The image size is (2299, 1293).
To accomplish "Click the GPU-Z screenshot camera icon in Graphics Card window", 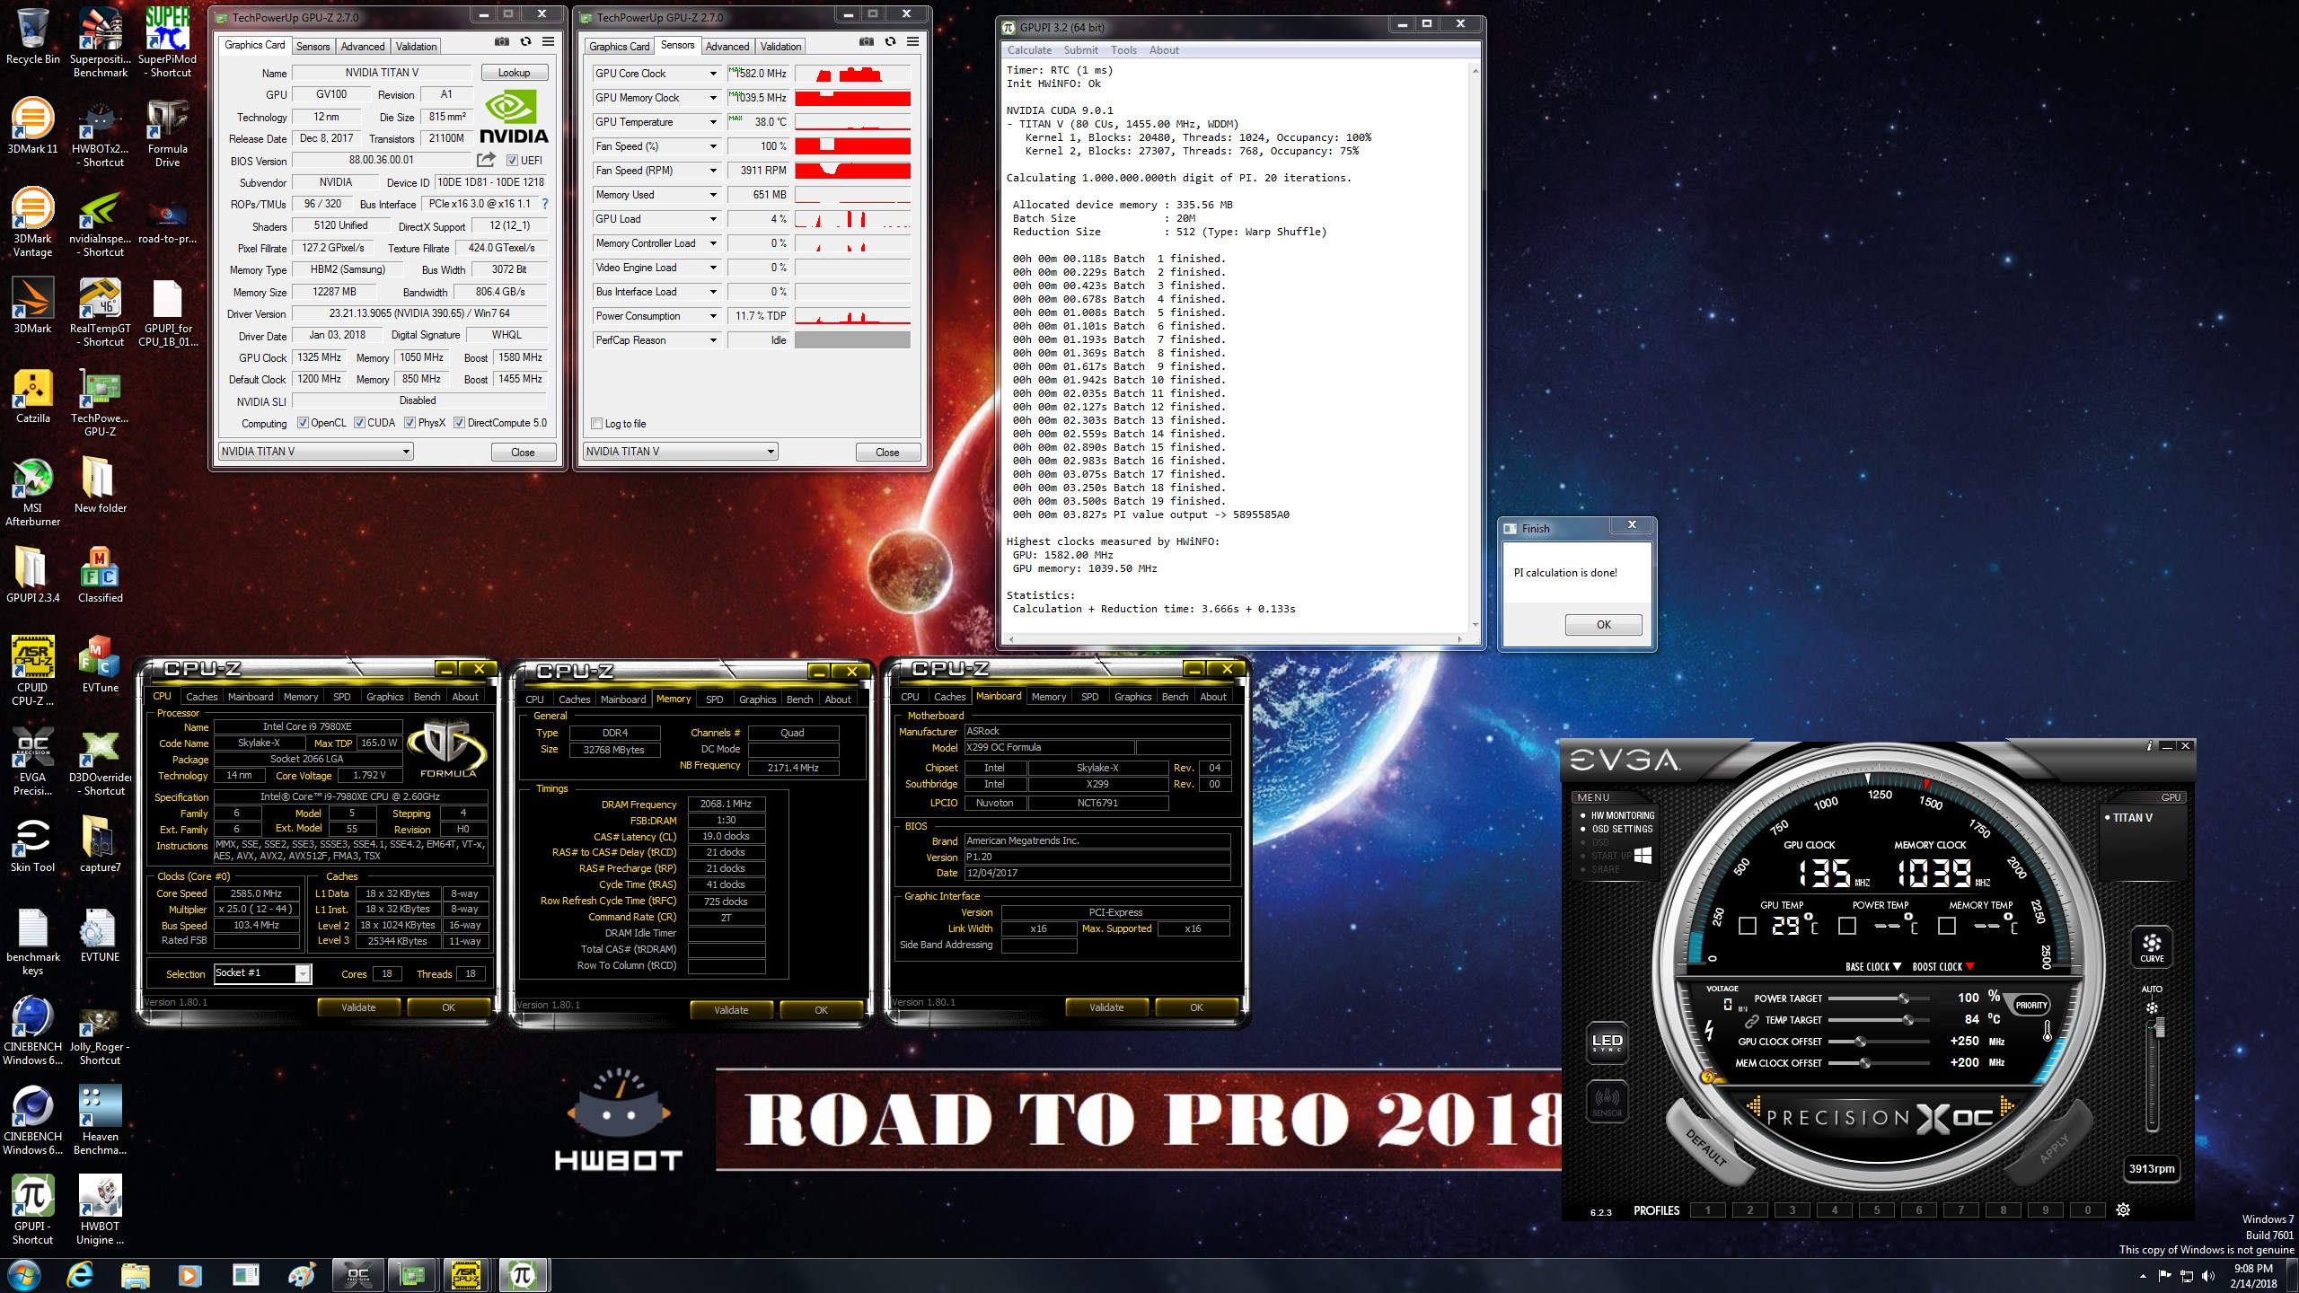I will [x=501, y=42].
